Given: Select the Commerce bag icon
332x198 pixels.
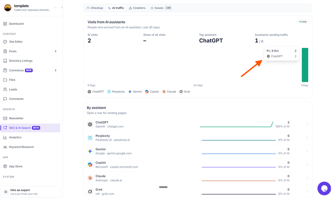Looking at the screenshot, I should click(x=5, y=70).
